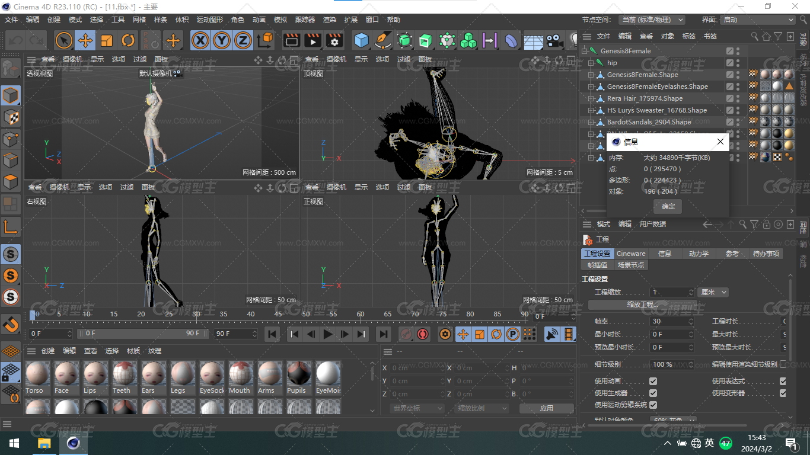Render the active view clapperboard icon
This screenshot has width=810, height=455.
pyautogui.click(x=291, y=40)
